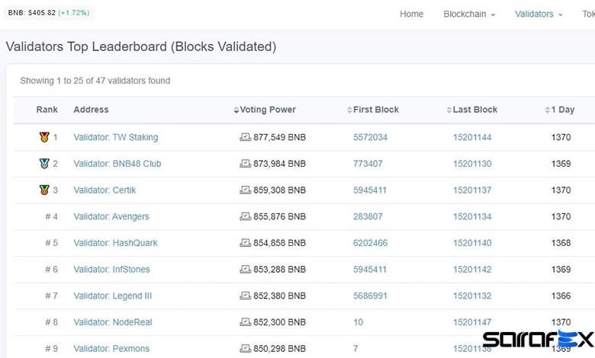
Task: Sort table by 1 Day column
Action: point(559,110)
